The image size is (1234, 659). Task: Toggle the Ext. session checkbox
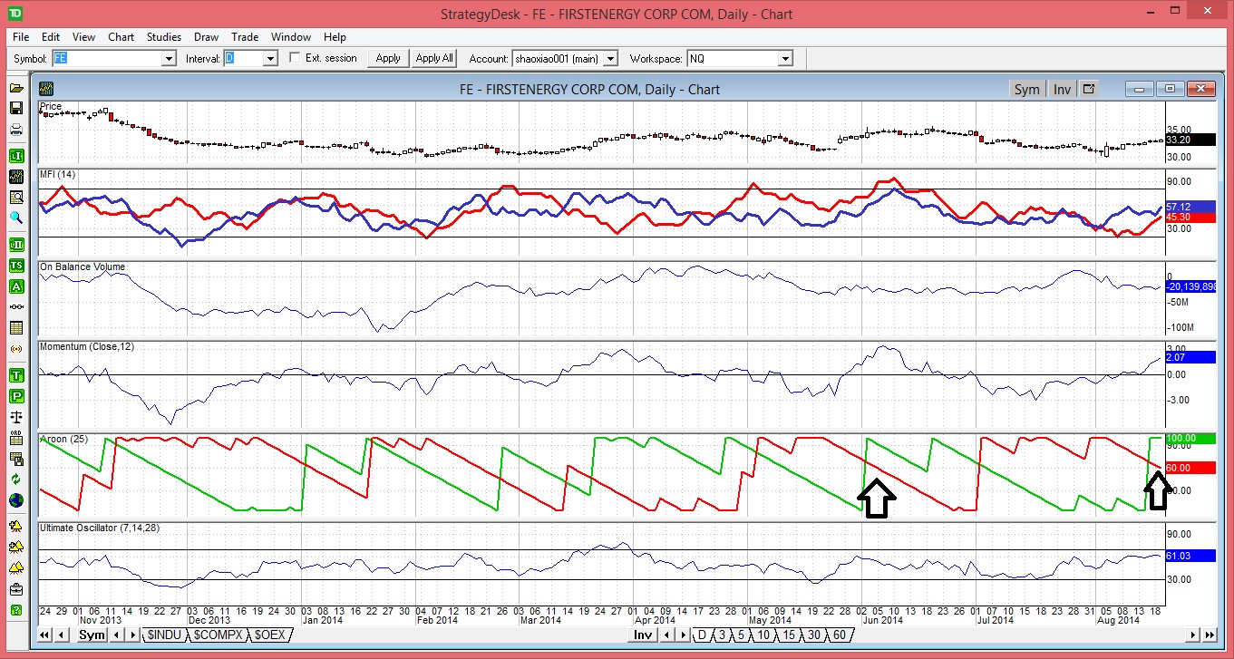295,58
